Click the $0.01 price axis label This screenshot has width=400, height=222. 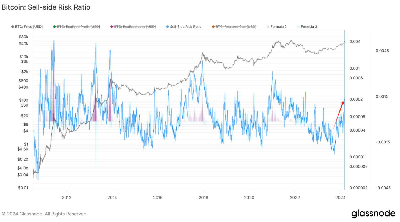click(x=23, y=188)
